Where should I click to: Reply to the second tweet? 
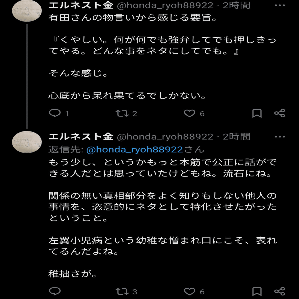pos(55,291)
